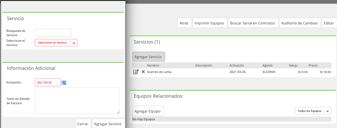Click the B/ 0.00 setup value
Screen dimensions: 337x128
click(303, 72)
